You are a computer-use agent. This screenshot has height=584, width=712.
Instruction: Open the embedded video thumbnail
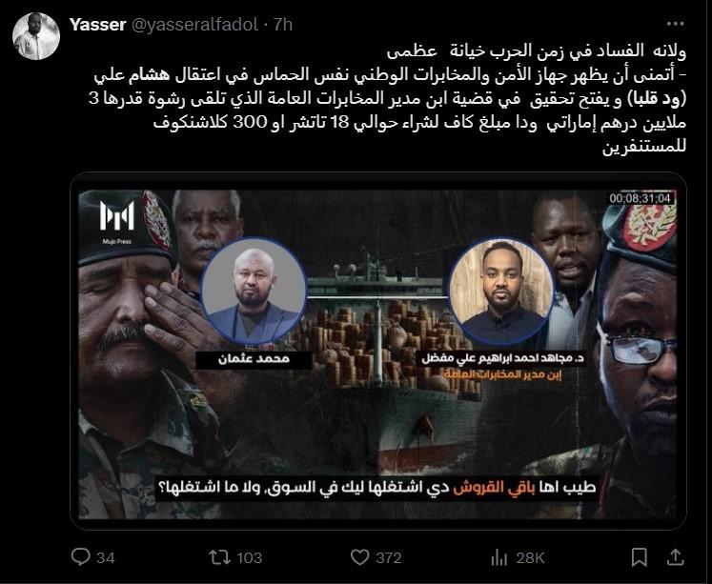[x=377, y=351]
